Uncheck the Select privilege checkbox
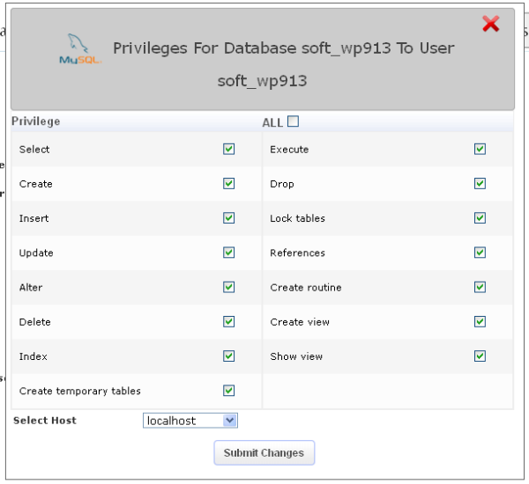The width and height of the screenshot is (529, 484). tap(228, 149)
